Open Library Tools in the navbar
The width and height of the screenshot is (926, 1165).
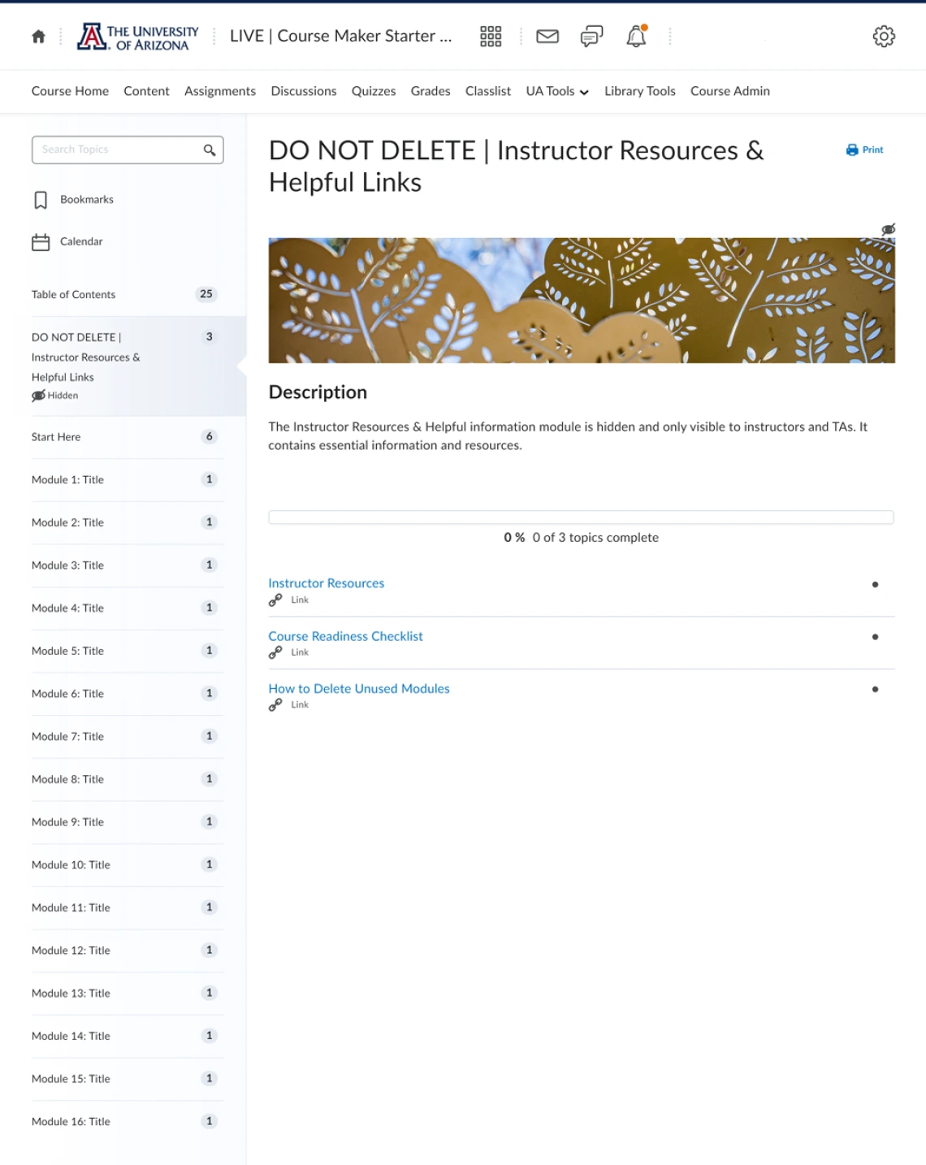(640, 91)
